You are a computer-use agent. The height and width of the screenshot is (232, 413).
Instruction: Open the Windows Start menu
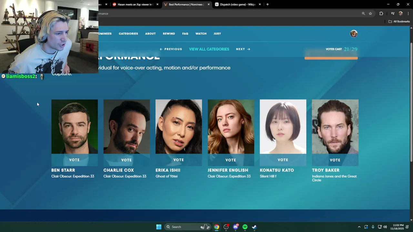click(159, 227)
